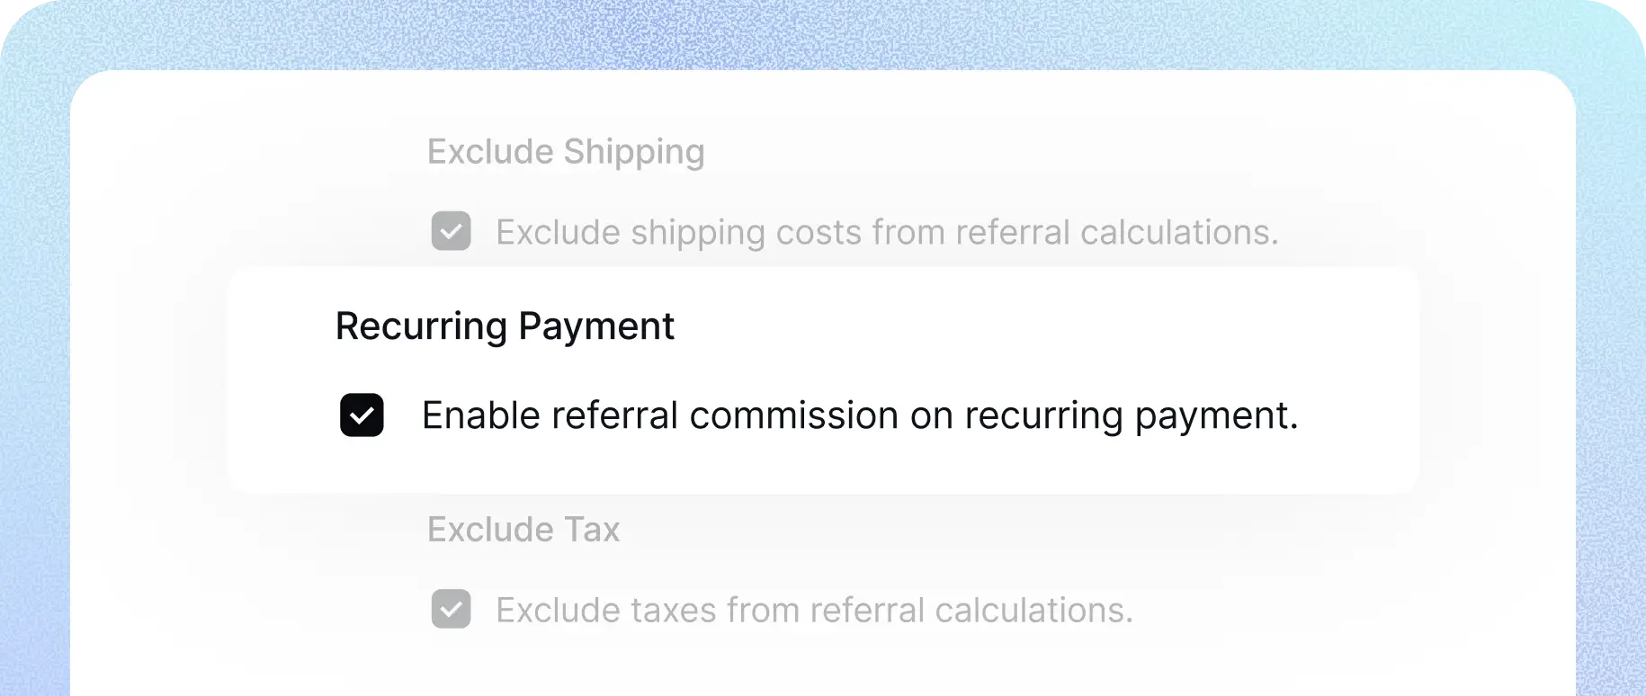Click the 'Exclude taxes from referral calculations.' label

tap(814, 610)
